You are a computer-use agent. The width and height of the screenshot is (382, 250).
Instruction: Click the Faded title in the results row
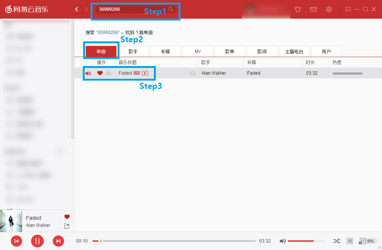click(x=125, y=73)
